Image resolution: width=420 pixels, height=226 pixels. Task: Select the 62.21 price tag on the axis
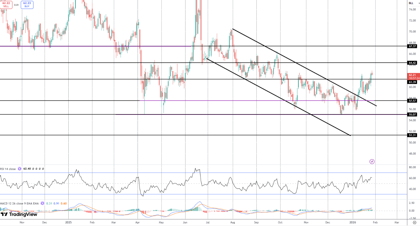(412, 74)
